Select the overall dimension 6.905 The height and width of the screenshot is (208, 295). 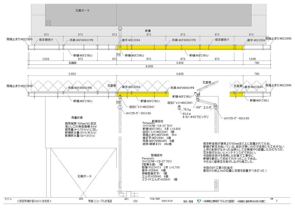pos(150,66)
